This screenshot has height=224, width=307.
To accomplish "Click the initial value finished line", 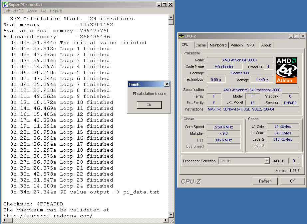I will click(x=78, y=42).
